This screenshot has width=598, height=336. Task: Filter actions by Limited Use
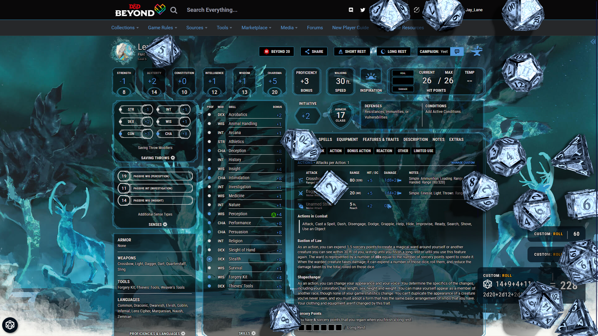coord(423,151)
